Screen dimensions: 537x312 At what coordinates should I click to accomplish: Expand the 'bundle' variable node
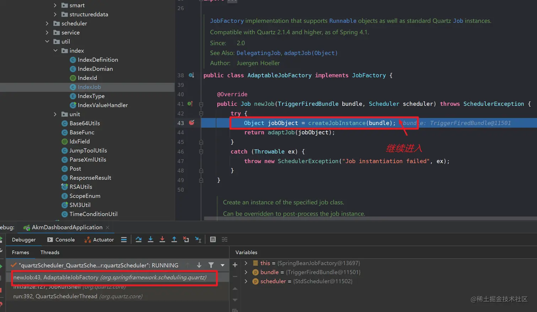246,272
